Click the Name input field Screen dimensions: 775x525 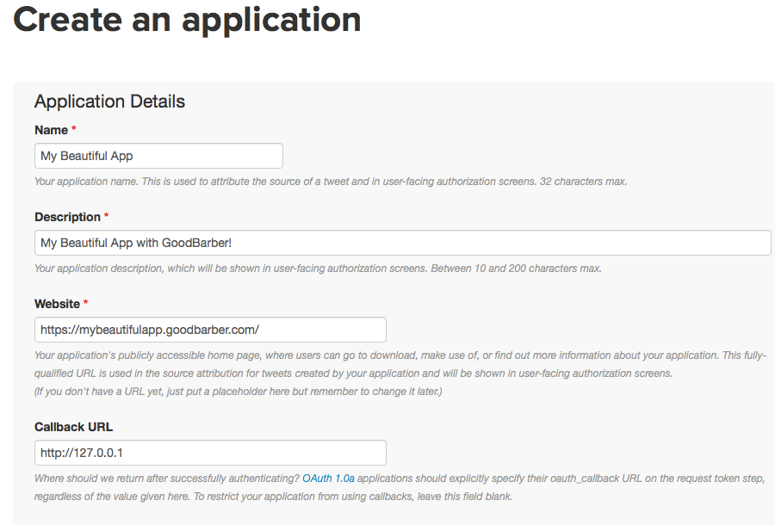click(158, 156)
